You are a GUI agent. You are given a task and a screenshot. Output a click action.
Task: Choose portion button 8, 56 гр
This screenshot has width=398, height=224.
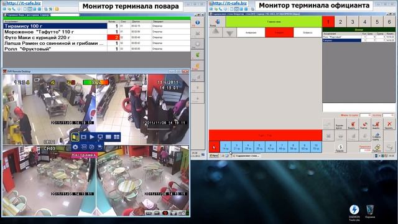pos(293,147)
